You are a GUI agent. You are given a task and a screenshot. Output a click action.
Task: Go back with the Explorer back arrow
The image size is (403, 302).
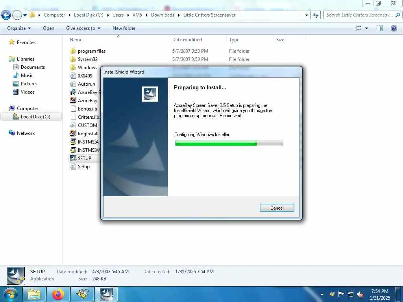(x=6, y=15)
